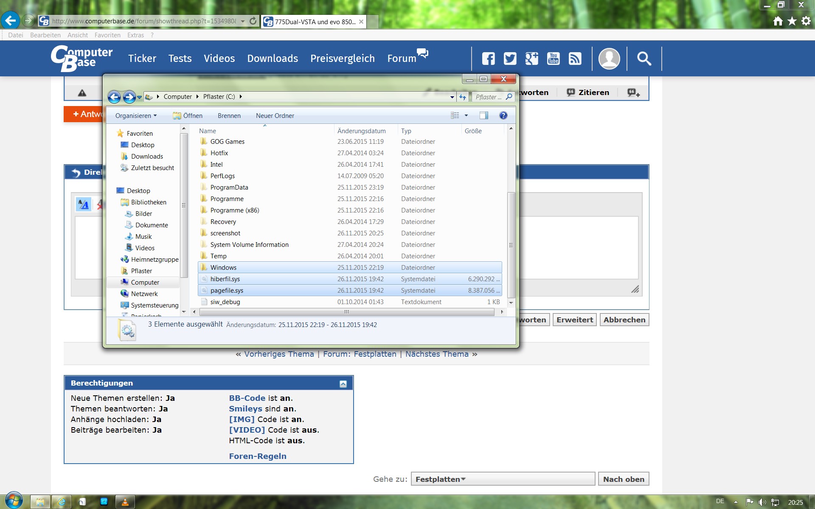Open the user profile avatar icon
The image size is (815, 509).
609,59
